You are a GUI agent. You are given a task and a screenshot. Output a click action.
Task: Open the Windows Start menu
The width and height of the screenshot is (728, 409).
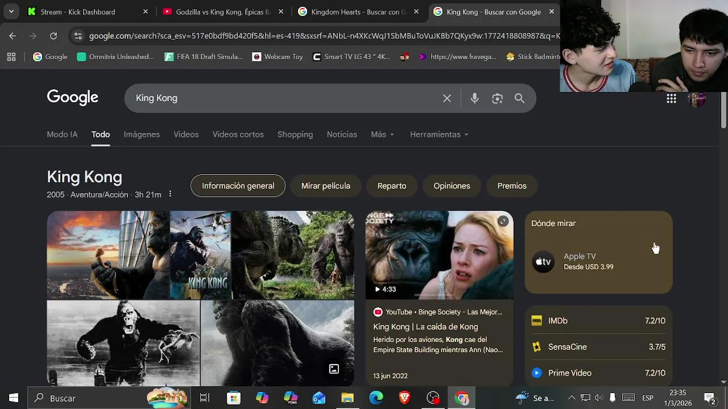click(x=14, y=398)
